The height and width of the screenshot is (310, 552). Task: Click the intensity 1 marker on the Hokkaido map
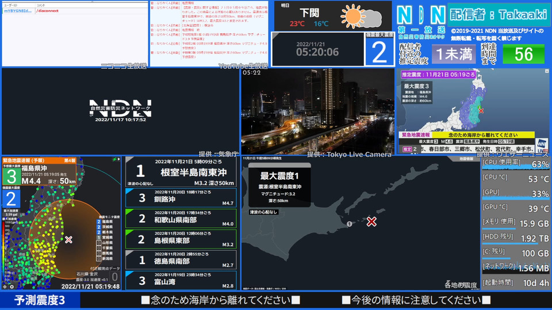coord(349,224)
